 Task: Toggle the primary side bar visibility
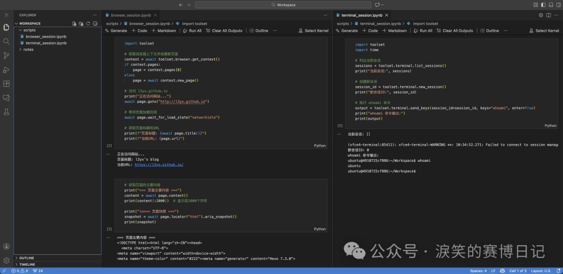[543, 5]
